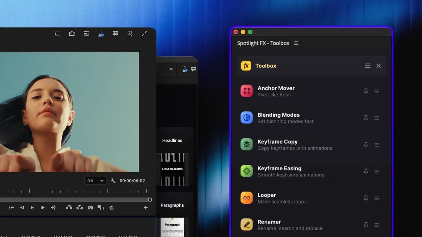Click the zoom scrollbar under the time ruler
Viewport: 422px width, 237px height.
coord(76,199)
